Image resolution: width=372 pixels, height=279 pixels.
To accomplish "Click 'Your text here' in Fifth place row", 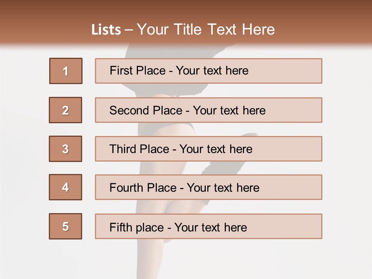I will click(211, 227).
